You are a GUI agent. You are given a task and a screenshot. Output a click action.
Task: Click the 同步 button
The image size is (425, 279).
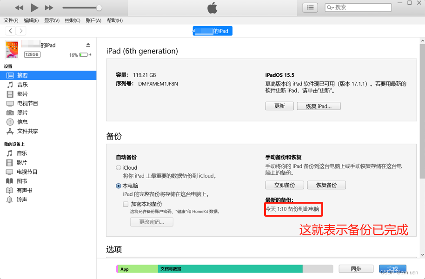(x=356, y=269)
